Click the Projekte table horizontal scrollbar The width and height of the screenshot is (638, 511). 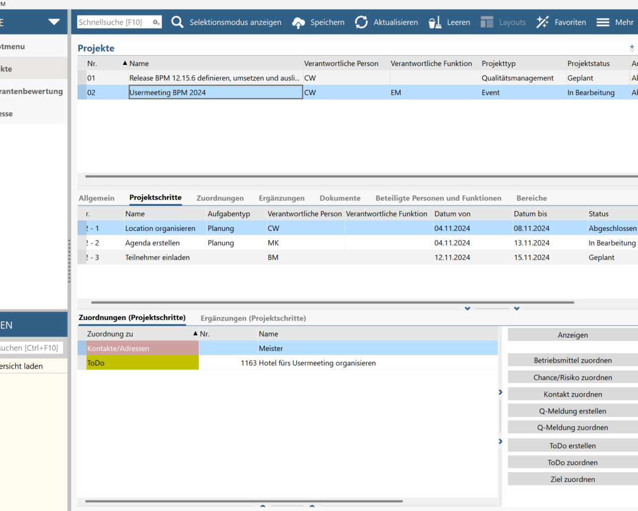(362, 176)
